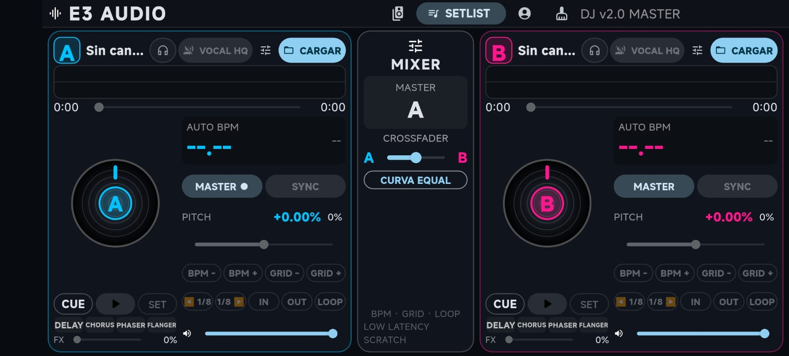Click BPM + on deck A
This screenshot has width=789, height=356.
pyautogui.click(x=243, y=273)
